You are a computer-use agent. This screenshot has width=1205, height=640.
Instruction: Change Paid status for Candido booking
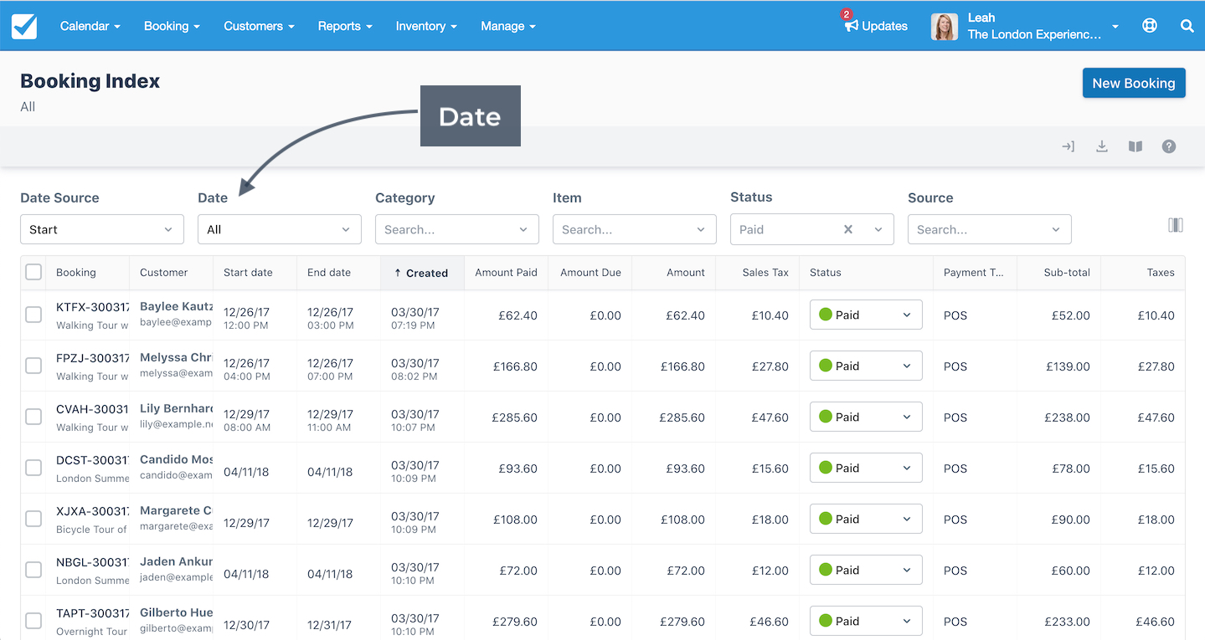click(x=866, y=468)
